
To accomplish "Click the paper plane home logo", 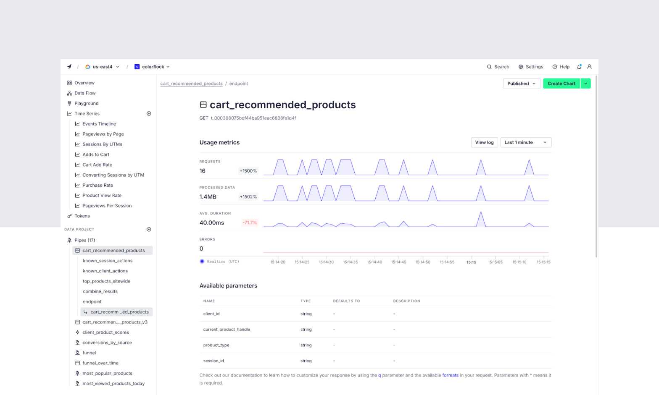I will click(x=69, y=67).
